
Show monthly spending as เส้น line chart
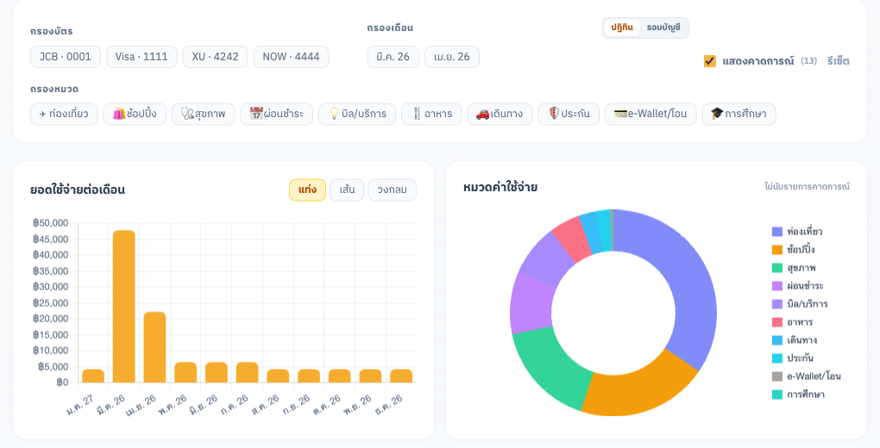pos(347,190)
